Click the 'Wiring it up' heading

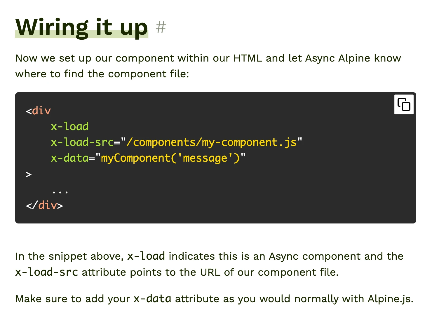pyautogui.click(x=81, y=27)
